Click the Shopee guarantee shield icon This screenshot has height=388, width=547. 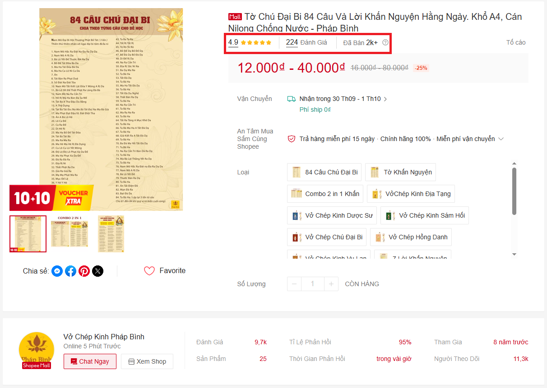pyautogui.click(x=291, y=139)
